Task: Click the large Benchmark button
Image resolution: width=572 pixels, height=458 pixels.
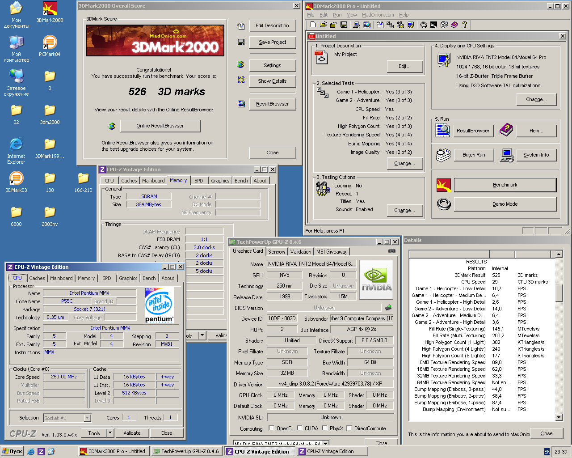Action: tap(505, 185)
